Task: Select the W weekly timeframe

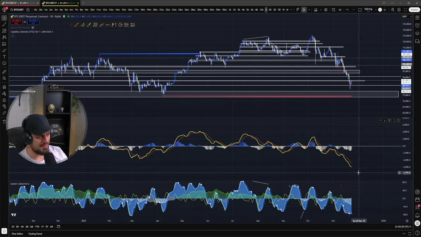Action: click(284, 10)
